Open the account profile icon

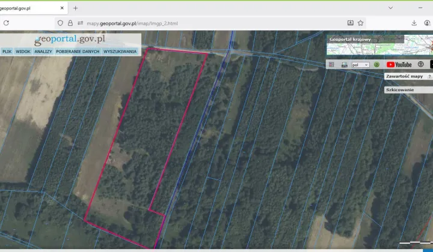click(x=427, y=23)
